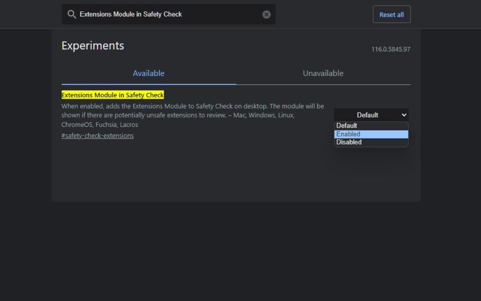Screen dimensions: 481x301
Task: Click the Default value shown in the combo box
Action: coord(367,115)
